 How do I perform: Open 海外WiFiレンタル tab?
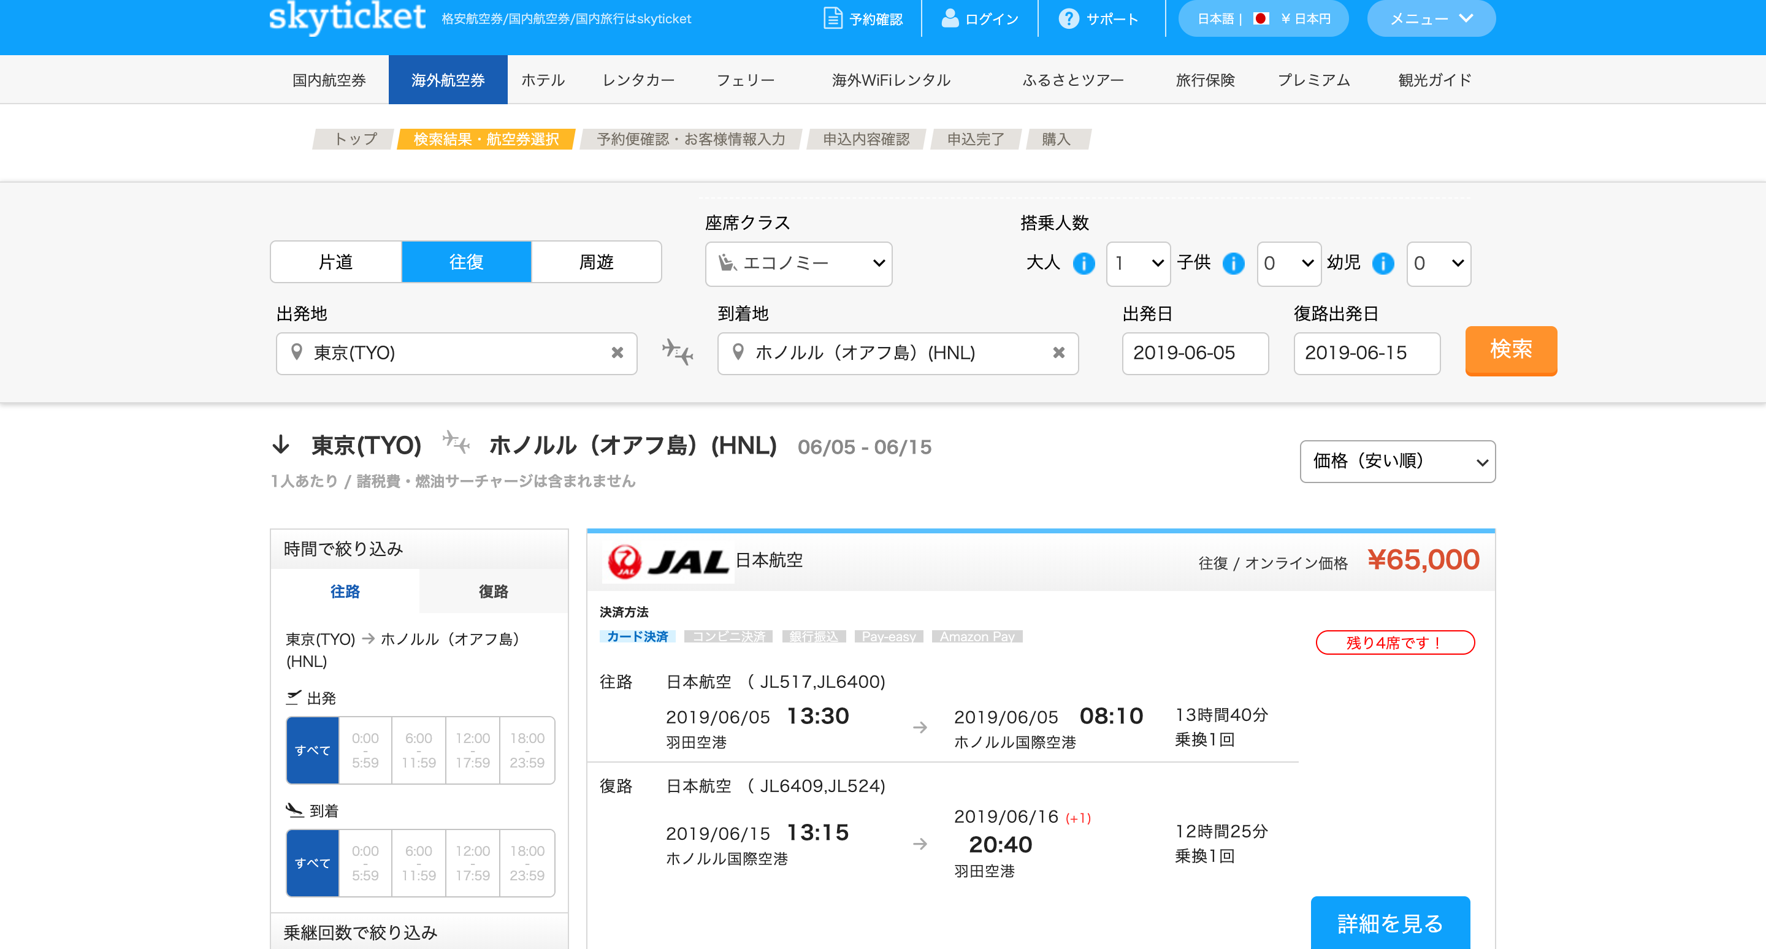[x=891, y=80]
